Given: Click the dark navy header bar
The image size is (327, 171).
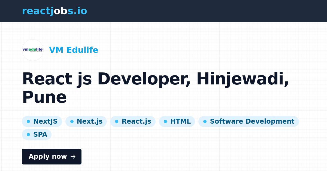Looking at the screenshot, I should [x=163, y=11].
